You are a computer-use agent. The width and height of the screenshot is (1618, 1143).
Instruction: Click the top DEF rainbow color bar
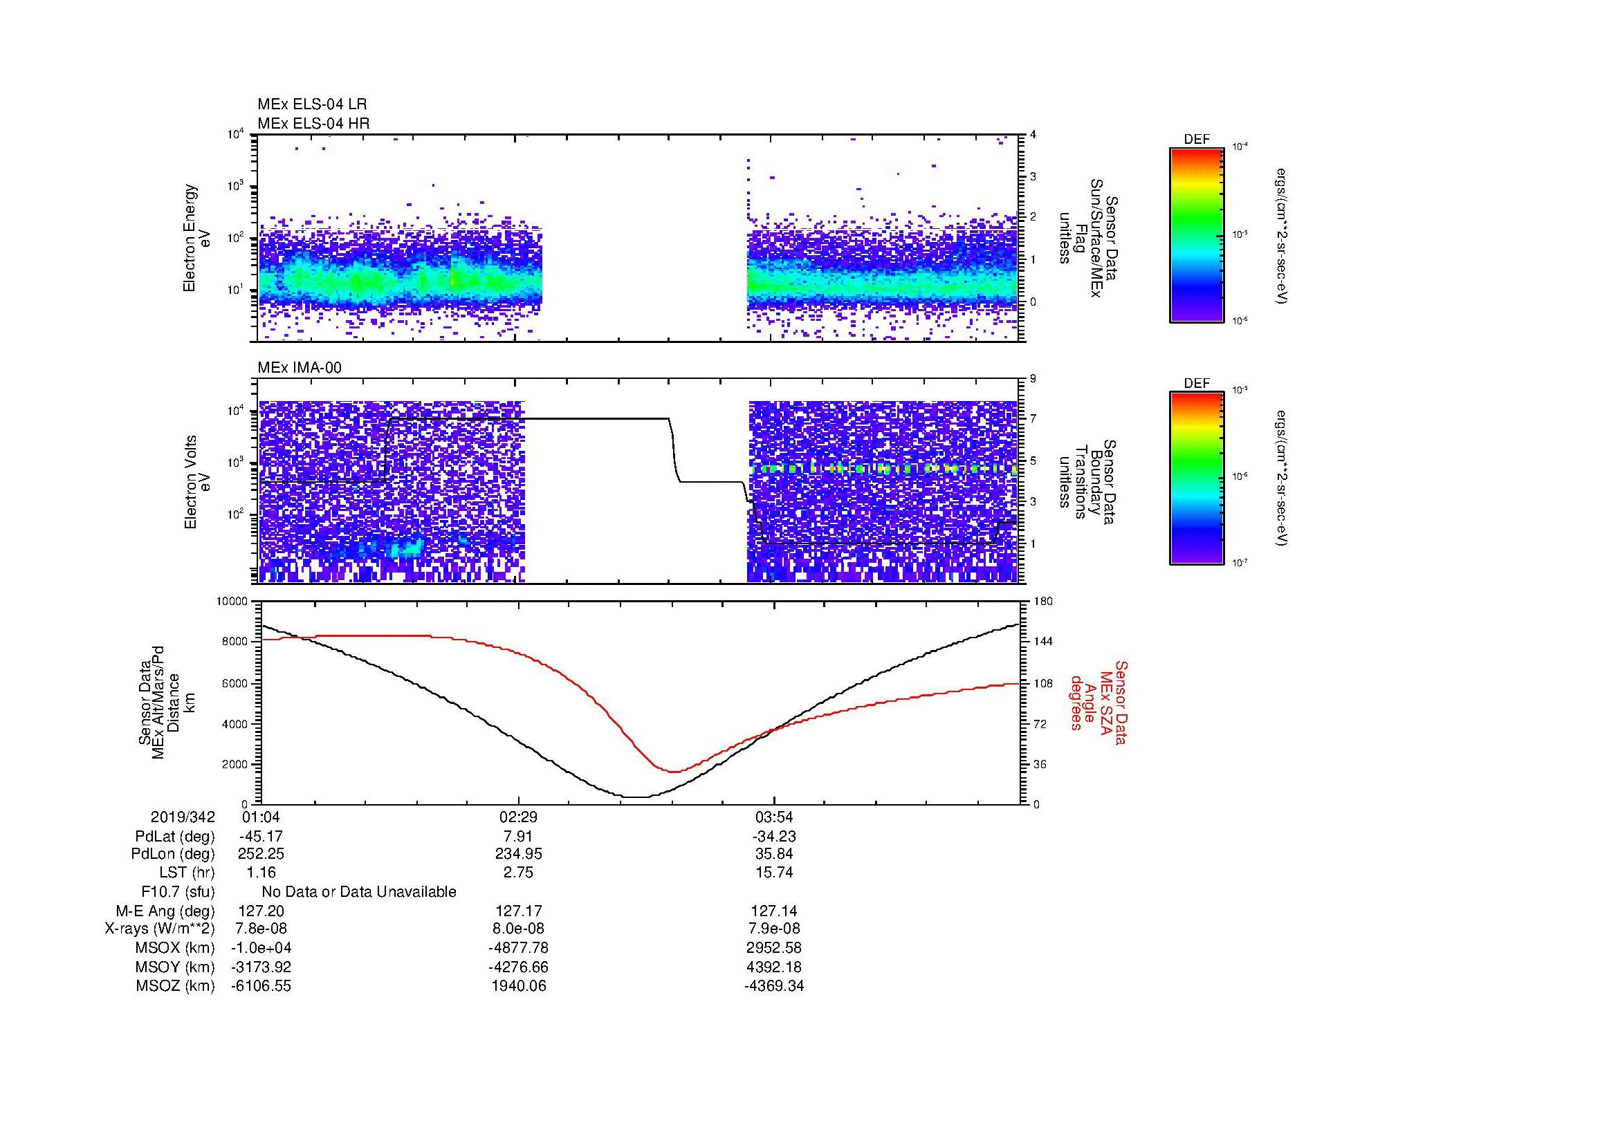[1197, 234]
